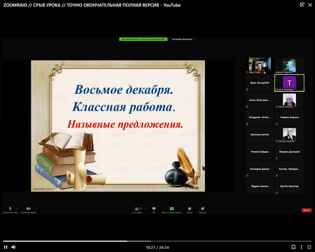The height and width of the screenshot is (252, 315).
Task: Open the Zoom reactions (Реакции) icon
Action: (203, 209)
